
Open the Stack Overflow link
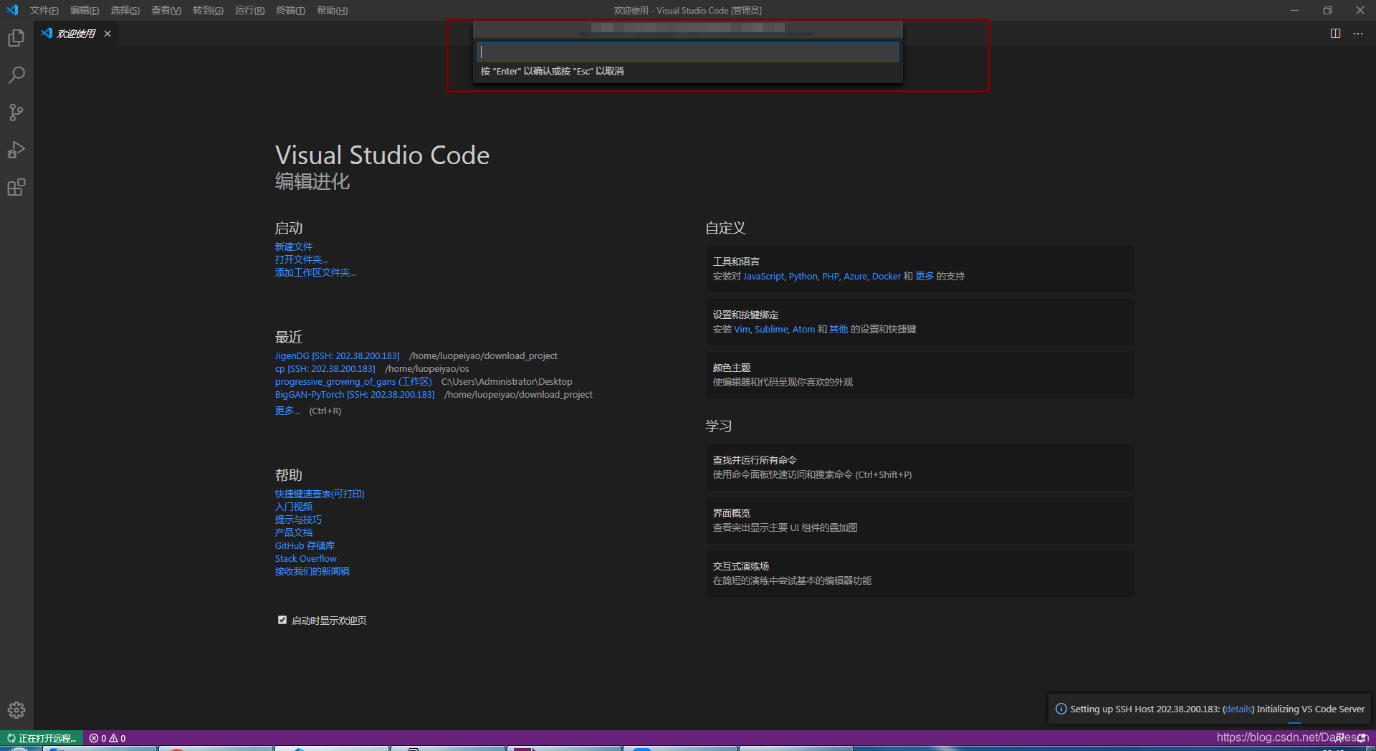[x=305, y=558]
